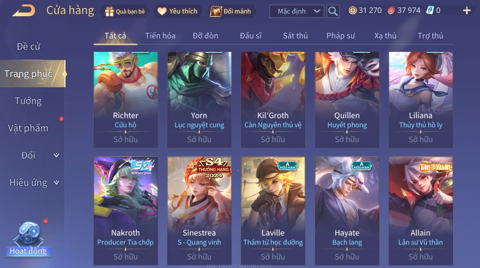This screenshot has width=480, height=268.
Task: Click the red ruby currency icon
Action: point(391,11)
